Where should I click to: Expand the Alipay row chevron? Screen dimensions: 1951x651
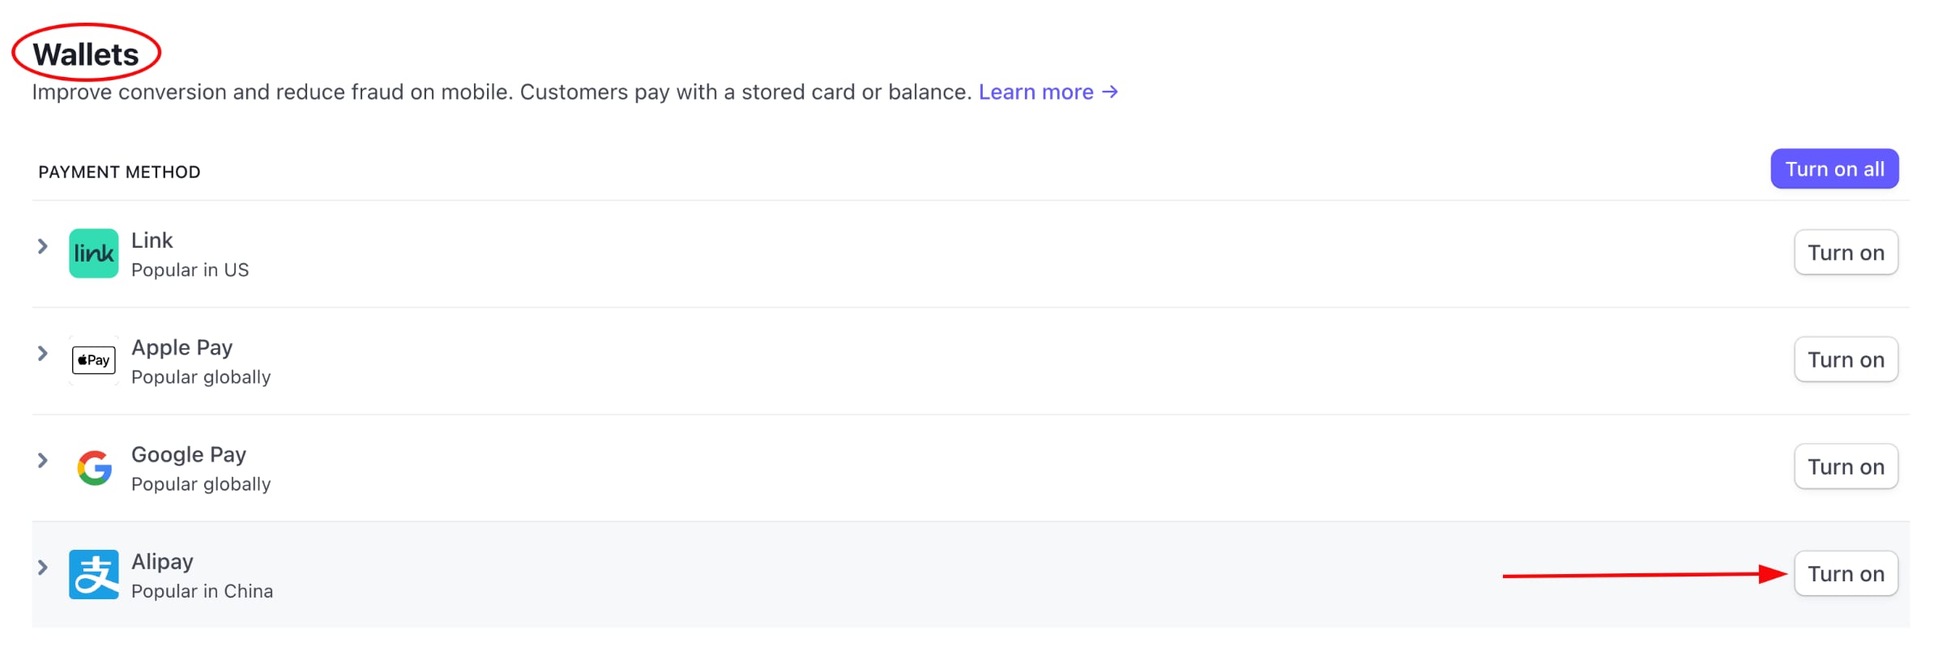[x=42, y=568]
